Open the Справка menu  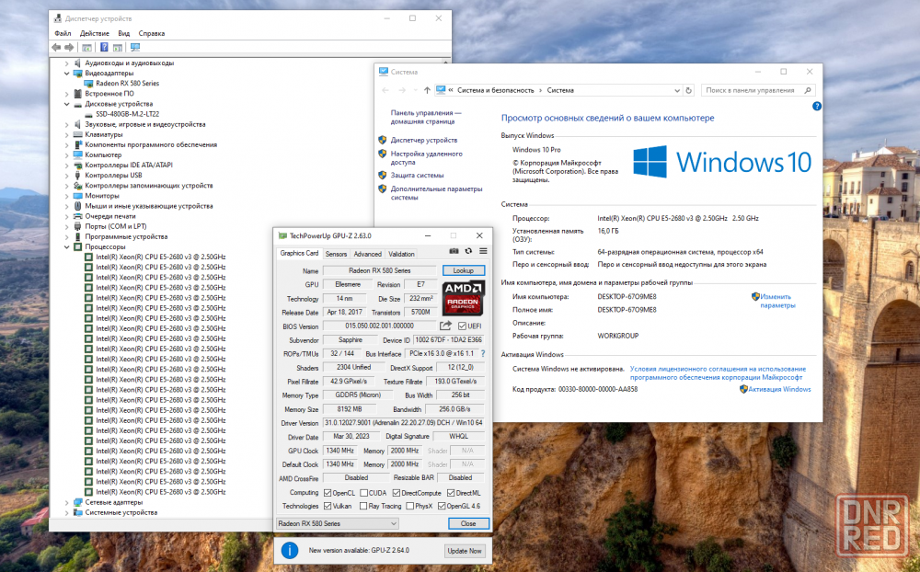tap(152, 33)
